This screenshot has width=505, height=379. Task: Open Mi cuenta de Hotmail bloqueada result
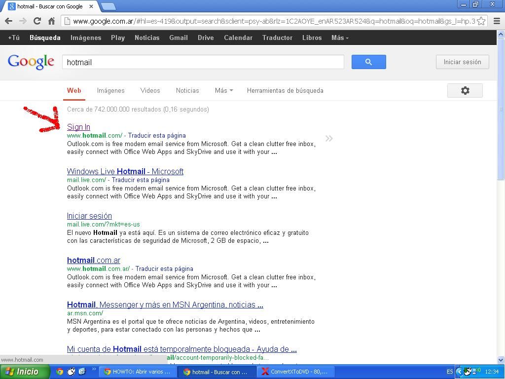tap(182, 349)
